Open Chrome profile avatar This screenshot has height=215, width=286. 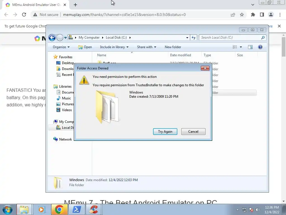tap(271, 15)
